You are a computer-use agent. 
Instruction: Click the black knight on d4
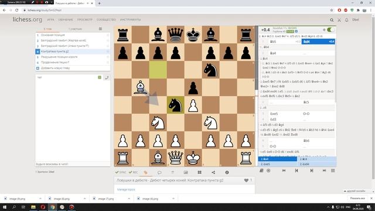pos(176,105)
